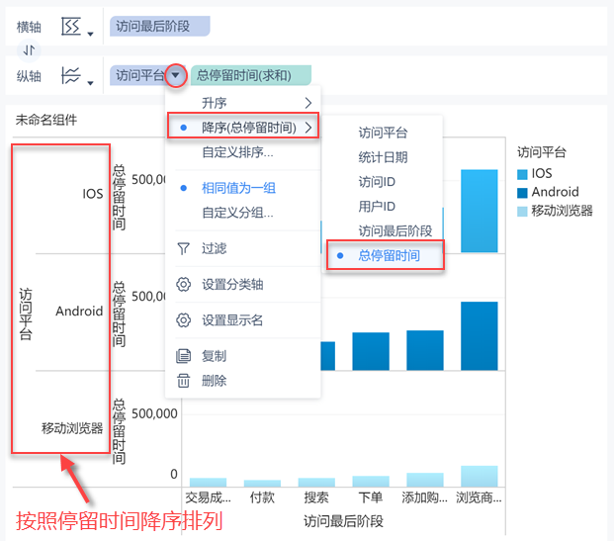614x541 pixels.
Task: Click the 添加购... axis label
Action: (x=425, y=497)
